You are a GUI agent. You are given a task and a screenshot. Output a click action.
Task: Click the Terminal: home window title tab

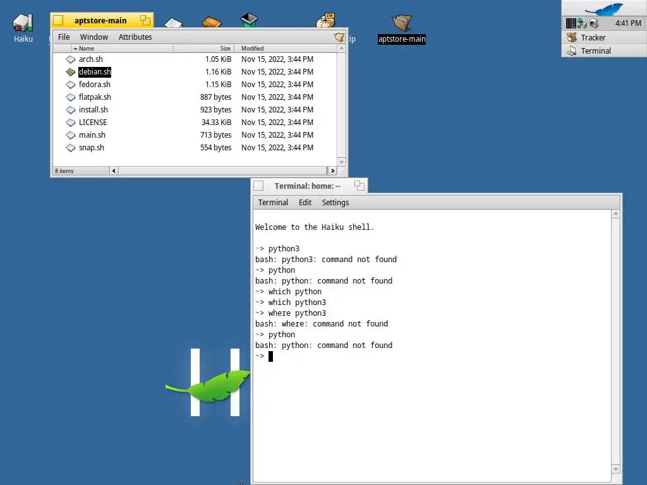(x=308, y=186)
